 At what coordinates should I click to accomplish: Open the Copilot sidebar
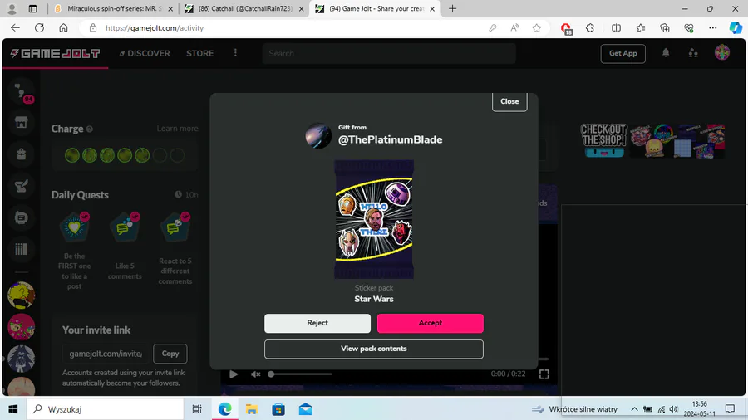click(x=736, y=28)
